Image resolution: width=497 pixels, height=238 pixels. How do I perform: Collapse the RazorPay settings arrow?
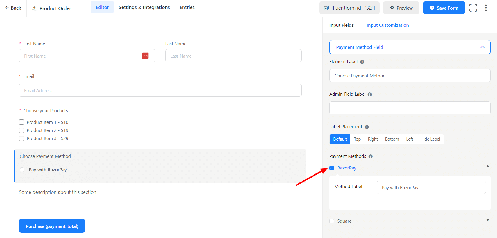(x=487, y=166)
